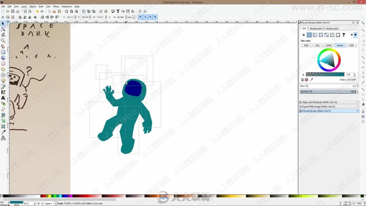Toggle scale stroke width with object
The height and width of the screenshot is (206, 366).
coord(140,17)
